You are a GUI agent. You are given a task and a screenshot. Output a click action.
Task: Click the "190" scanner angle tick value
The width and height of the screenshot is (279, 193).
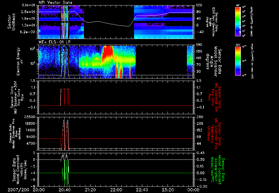tap(199, 45)
